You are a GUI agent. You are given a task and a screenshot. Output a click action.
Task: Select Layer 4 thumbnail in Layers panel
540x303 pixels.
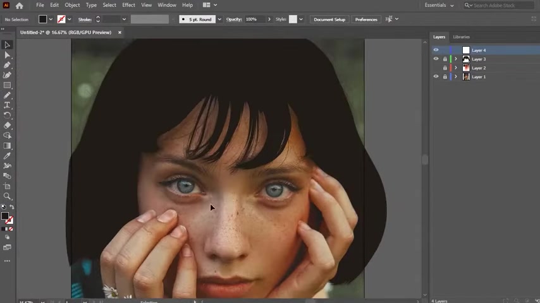(465, 50)
